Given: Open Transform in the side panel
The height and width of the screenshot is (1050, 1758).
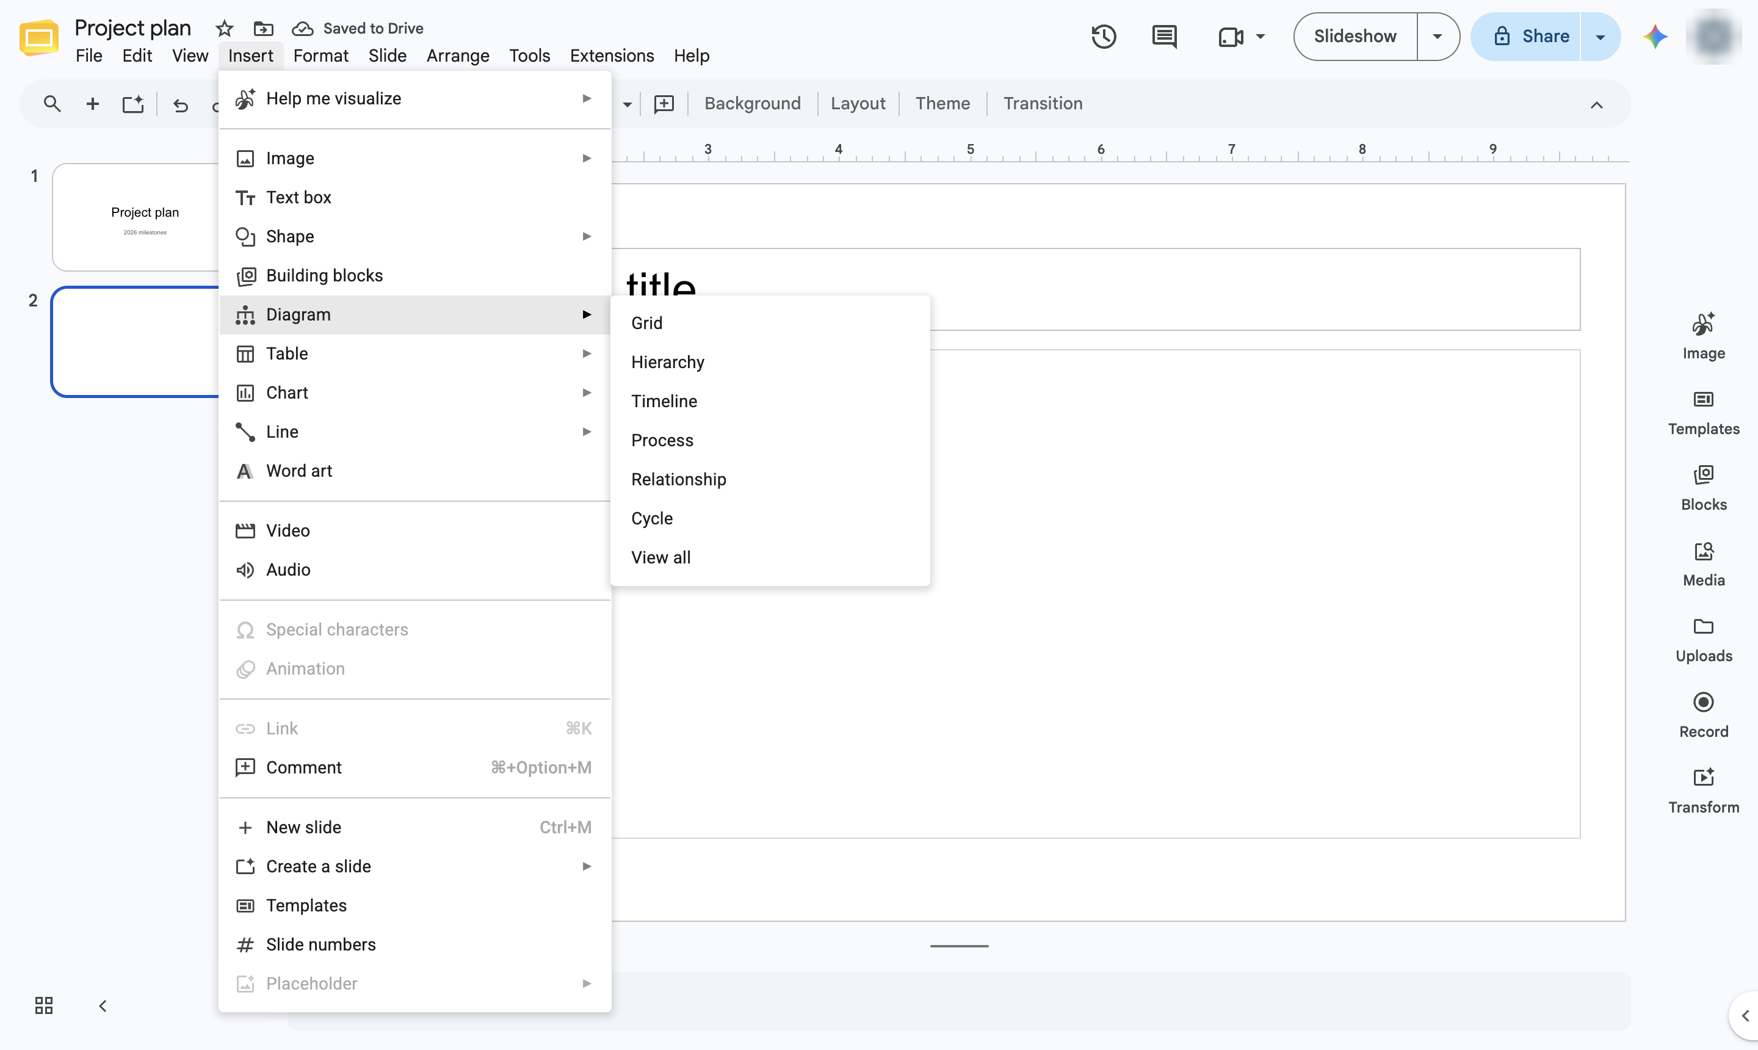Looking at the screenshot, I should pos(1703,791).
